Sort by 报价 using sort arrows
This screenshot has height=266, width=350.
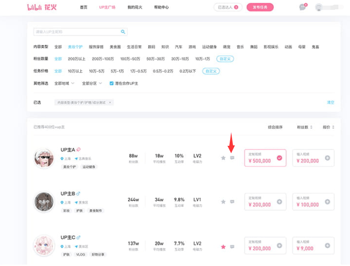coord(333,127)
